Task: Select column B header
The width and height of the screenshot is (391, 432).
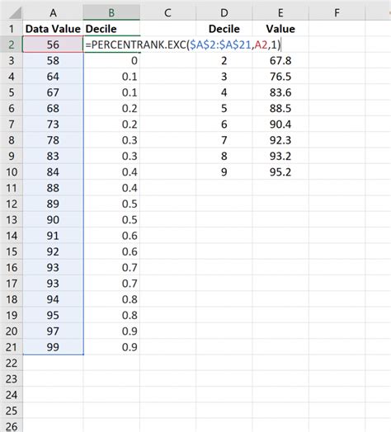Action: click(111, 13)
